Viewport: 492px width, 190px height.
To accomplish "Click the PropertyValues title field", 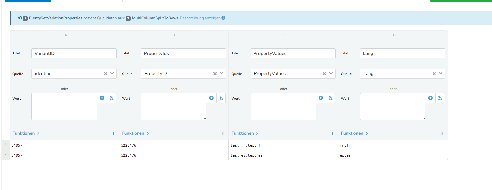I will (293, 53).
